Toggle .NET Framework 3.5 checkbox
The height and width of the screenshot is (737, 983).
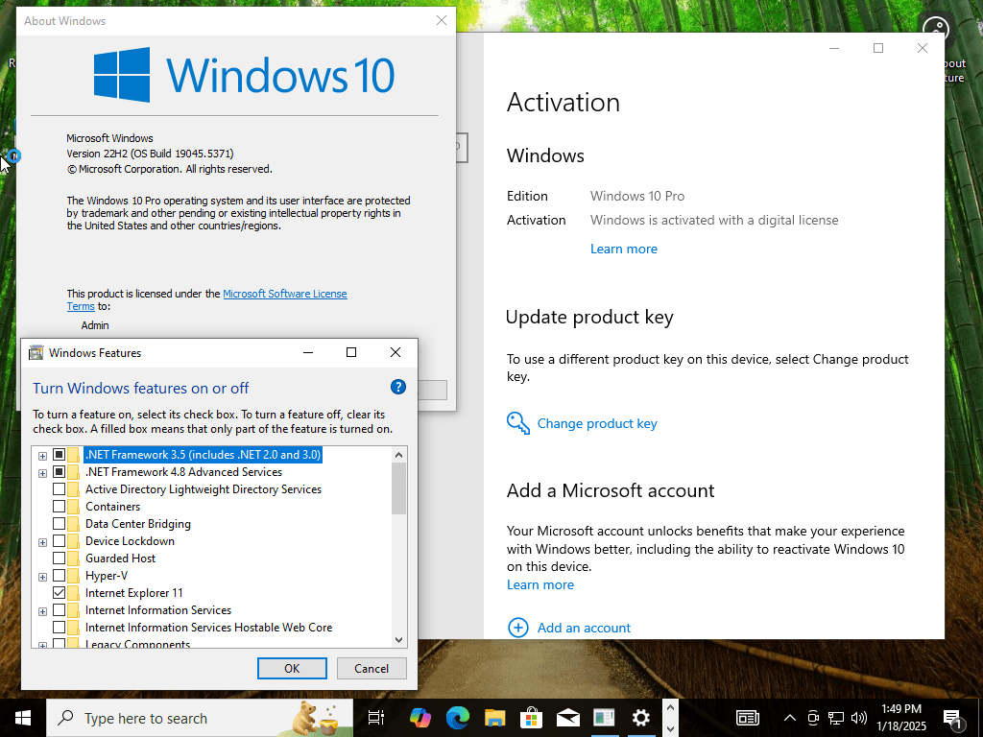pos(59,454)
